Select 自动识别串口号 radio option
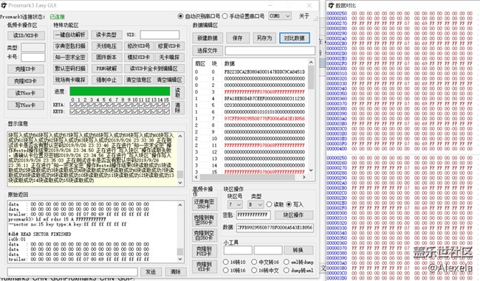This screenshot has height=281, width=480. click(x=180, y=16)
